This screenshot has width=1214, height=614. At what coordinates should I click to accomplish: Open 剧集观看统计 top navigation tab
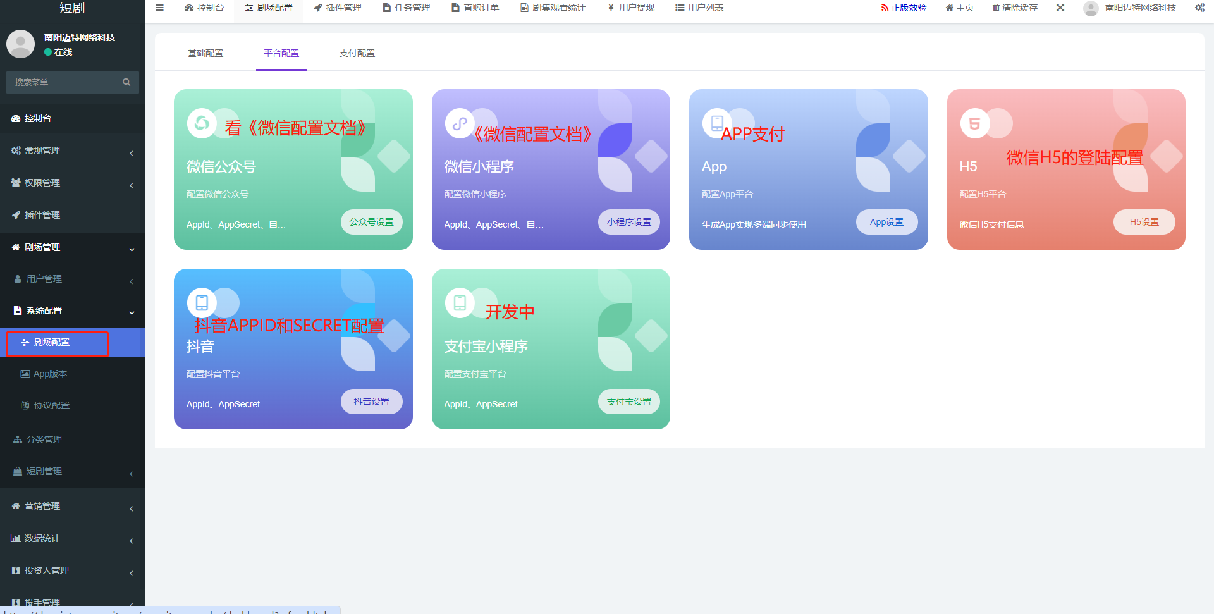tap(553, 8)
